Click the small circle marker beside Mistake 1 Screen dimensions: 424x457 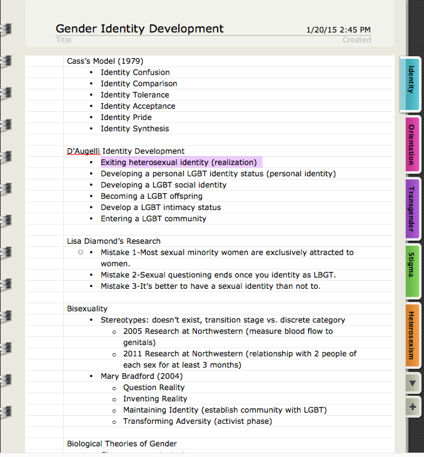coord(81,252)
